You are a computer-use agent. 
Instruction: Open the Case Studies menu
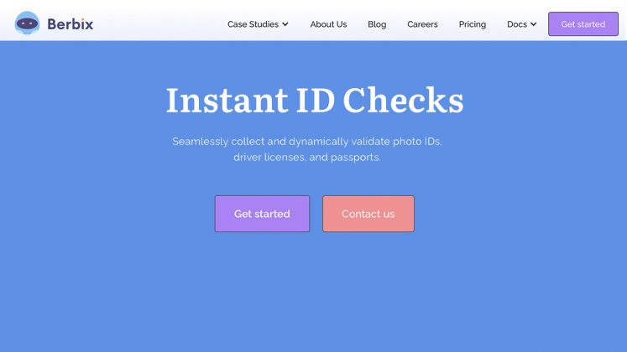pos(253,24)
